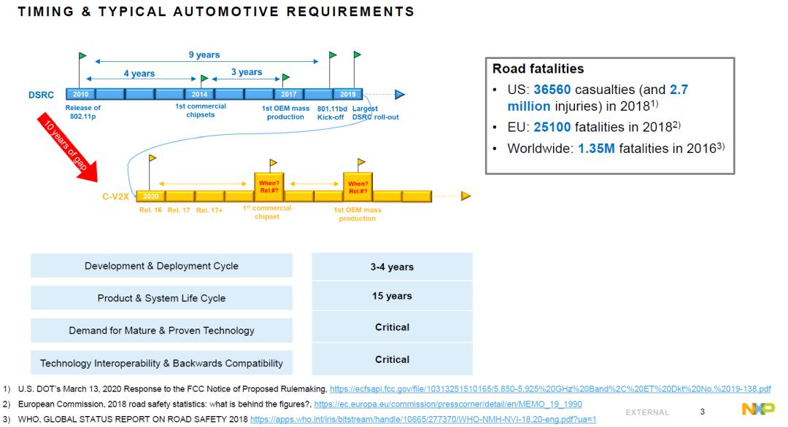This screenshot has width=788, height=427.
Task: Click the yellow flag above the 2020 block
Action: 152,157
